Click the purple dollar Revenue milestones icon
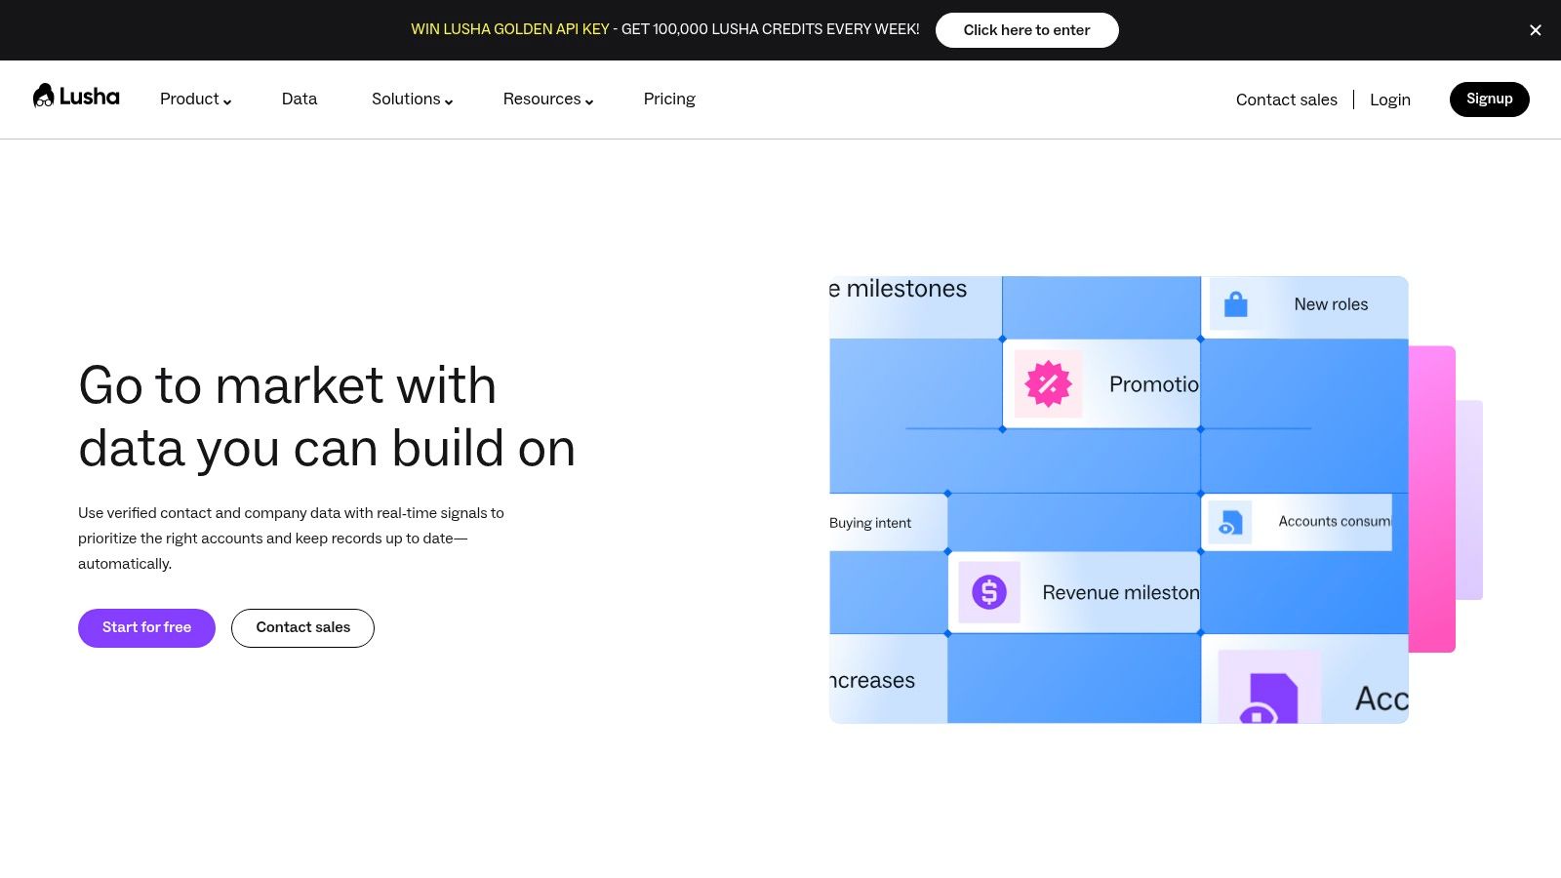Screen dimensions: 1561x878 [x=989, y=591]
